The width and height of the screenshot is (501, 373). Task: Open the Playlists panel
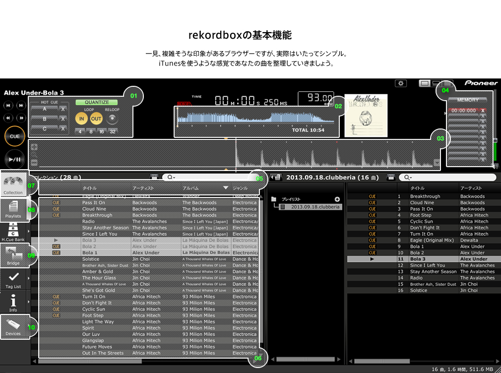tap(13, 209)
